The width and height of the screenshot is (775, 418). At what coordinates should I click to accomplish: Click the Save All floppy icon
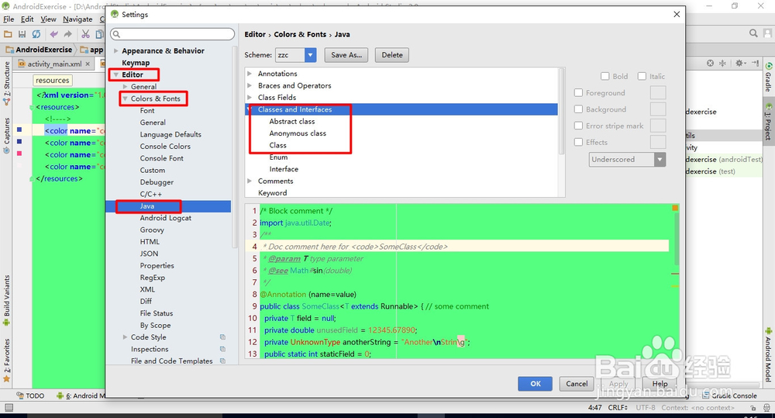pos(22,34)
